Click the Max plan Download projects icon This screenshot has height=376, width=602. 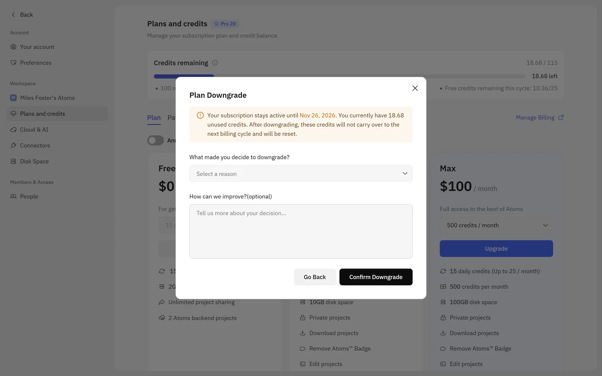click(x=443, y=333)
